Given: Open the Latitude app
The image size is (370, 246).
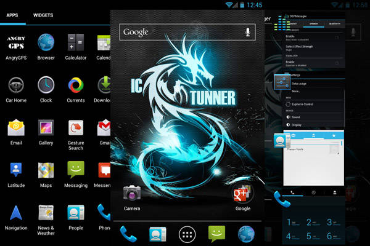Looking at the screenshot, I should coord(16,175).
